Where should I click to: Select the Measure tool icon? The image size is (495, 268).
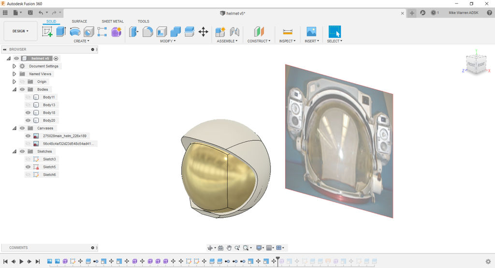pyautogui.click(x=288, y=31)
